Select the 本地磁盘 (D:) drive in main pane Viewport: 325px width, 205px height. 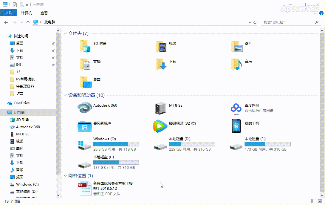(x=160, y=147)
